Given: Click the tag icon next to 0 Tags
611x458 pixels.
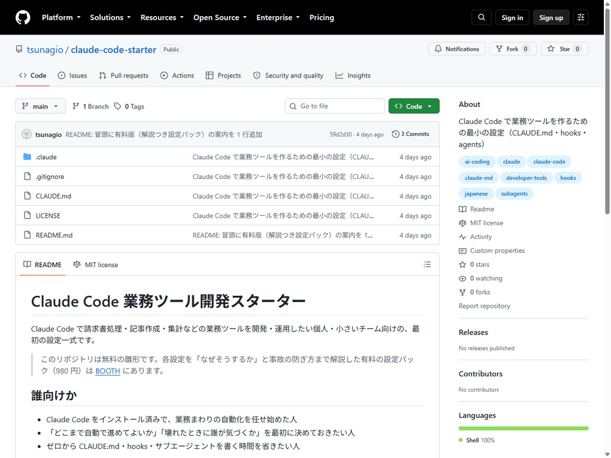Looking at the screenshot, I should [x=118, y=106].
